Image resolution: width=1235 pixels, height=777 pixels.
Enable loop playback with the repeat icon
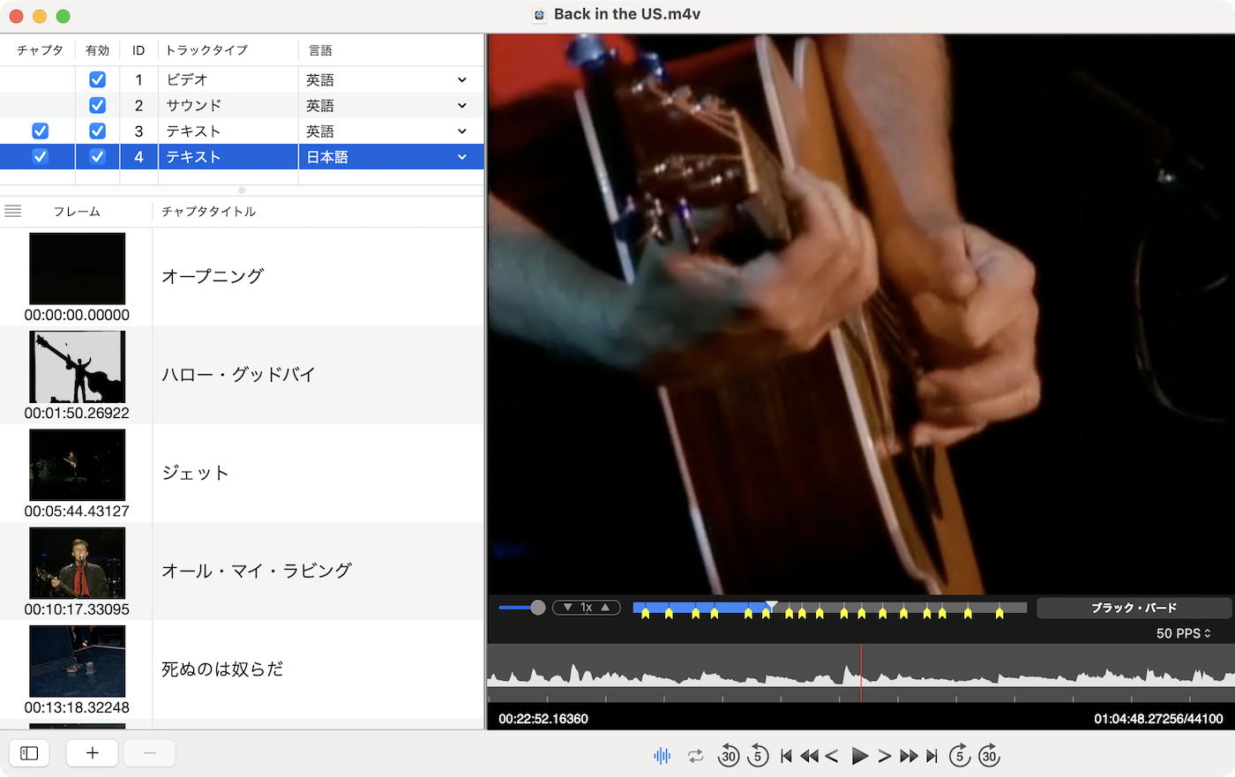pyautogui.click(x=696, y=756)
